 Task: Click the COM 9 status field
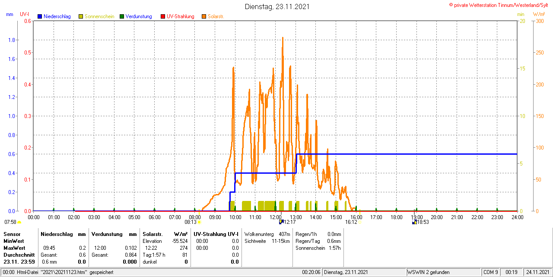click(491, 272)
